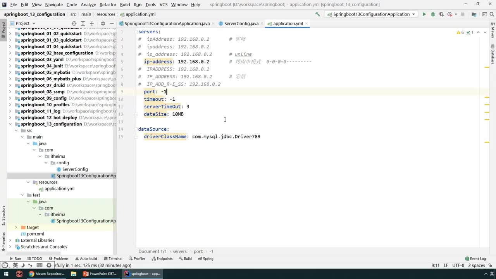
Task: Click resources breadcrumb in navigation bar
Action: tap(106, 14)
